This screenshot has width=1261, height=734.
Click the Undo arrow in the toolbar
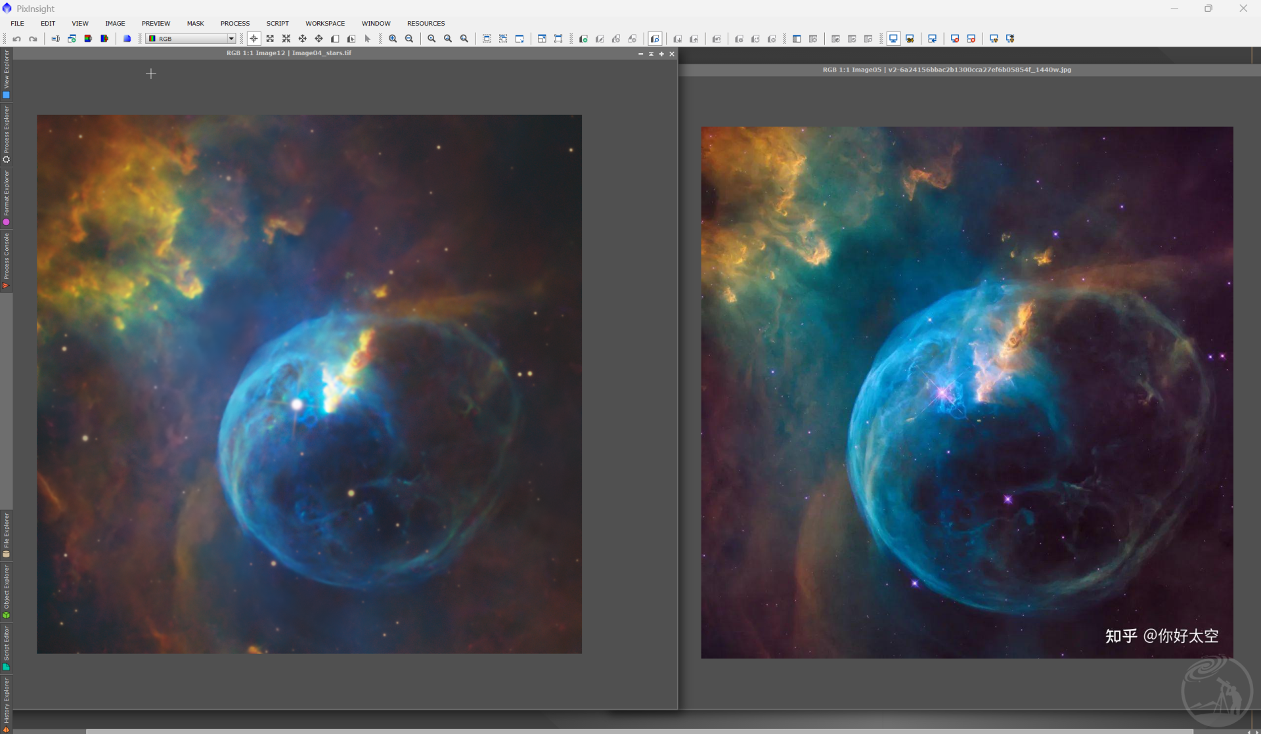(x=17, y=39)
